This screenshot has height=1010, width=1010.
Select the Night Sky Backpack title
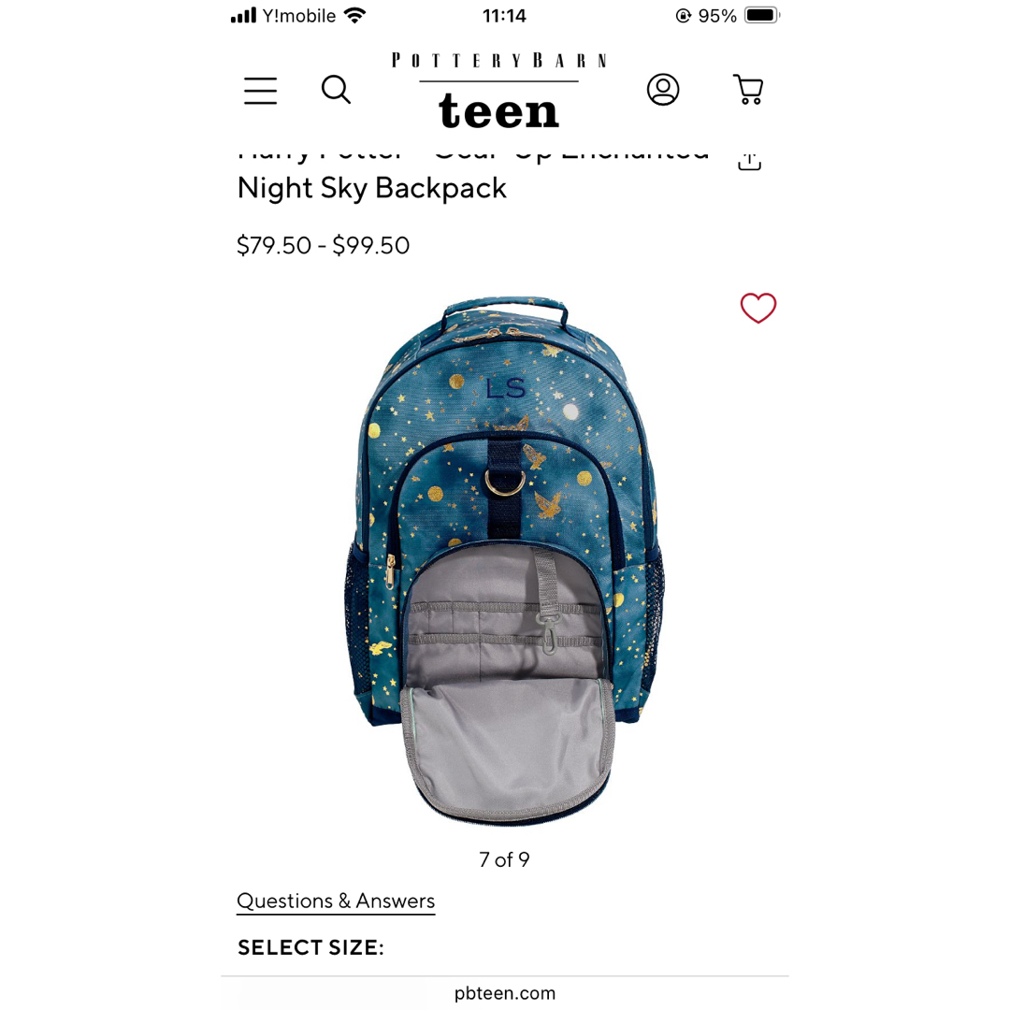(x=371, y=188)
